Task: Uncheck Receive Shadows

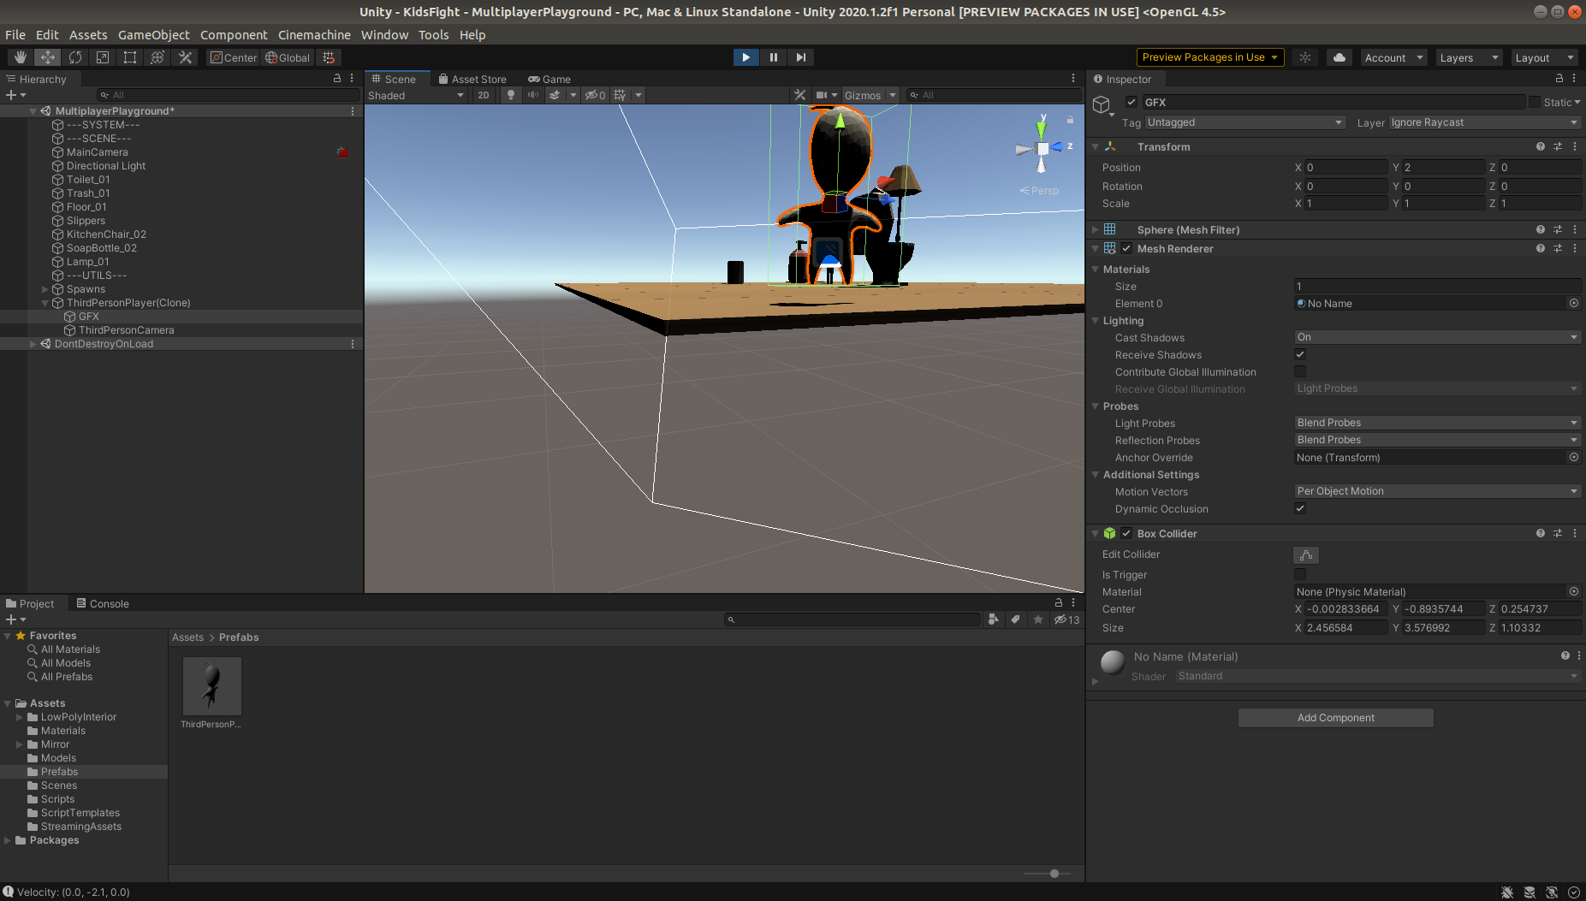Action: [1300, 354]
